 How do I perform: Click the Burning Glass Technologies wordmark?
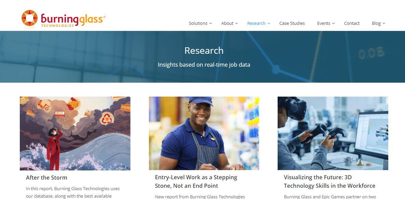point(73,20)
